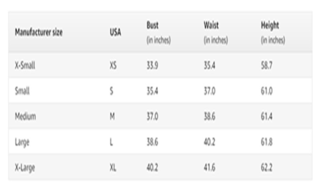
Task: Select the Large row's 40.2 waist value
Action: click(x=210, y=142)
